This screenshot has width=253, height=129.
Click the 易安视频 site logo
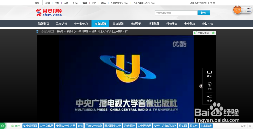[49, 12]
